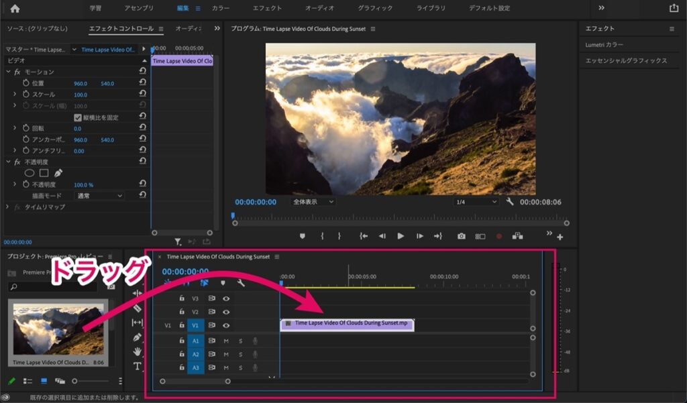The height and width of the screenshot is (403, 687).
Task: Create a 4-point polygon mask
Action: point(44,173)
